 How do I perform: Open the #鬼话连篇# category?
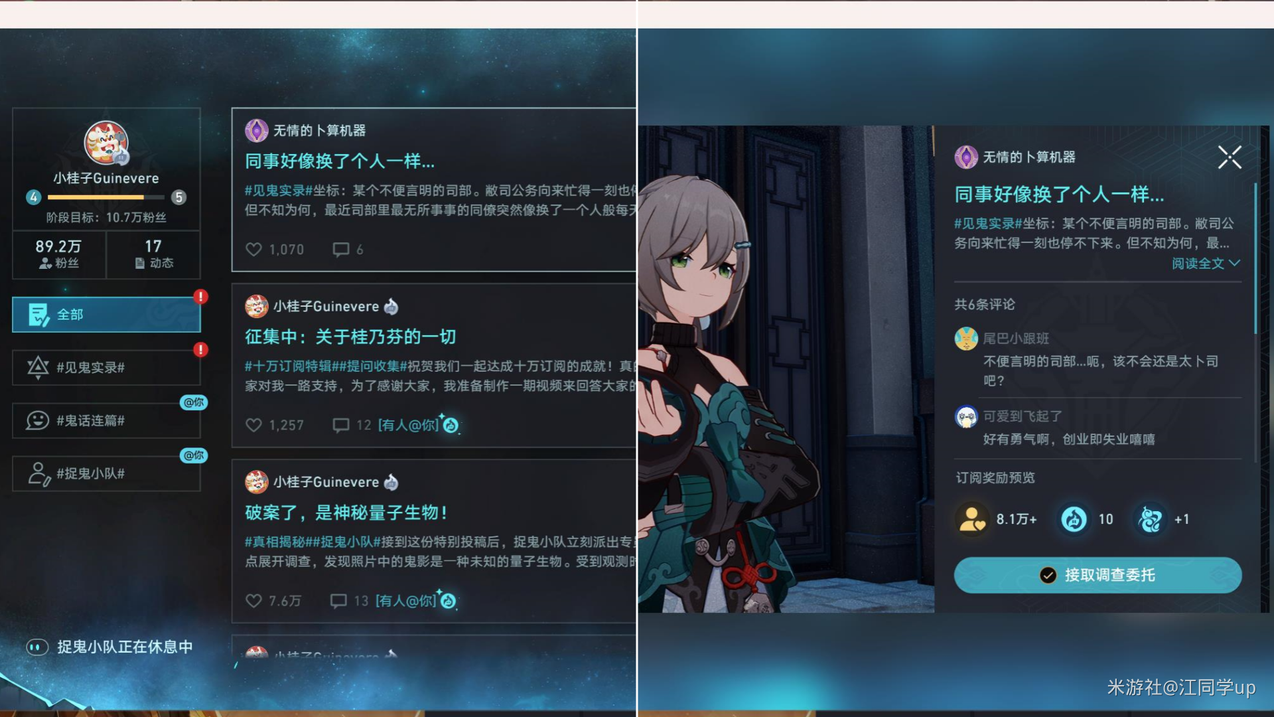[x=106, y=420]
